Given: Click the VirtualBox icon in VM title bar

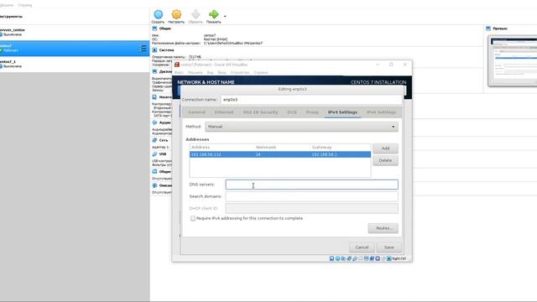Looking at the screenshot, I should coord(177,65).
